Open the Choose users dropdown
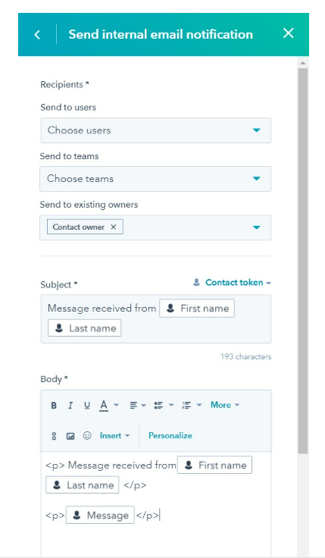The width and height of the screenshot is (325, 558). (156, 130)
